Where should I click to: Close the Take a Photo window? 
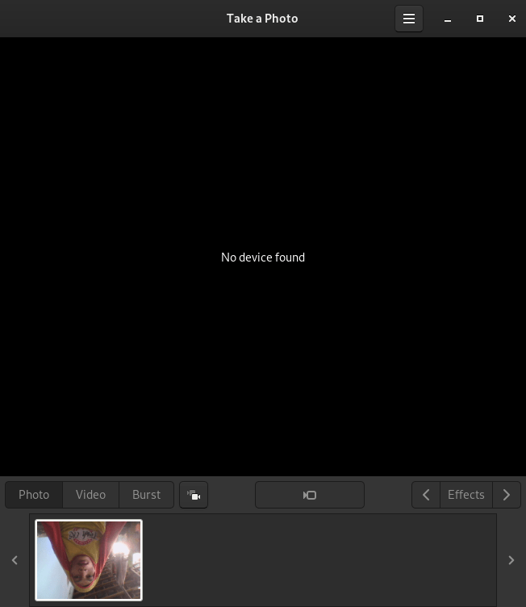click(511, 19)
